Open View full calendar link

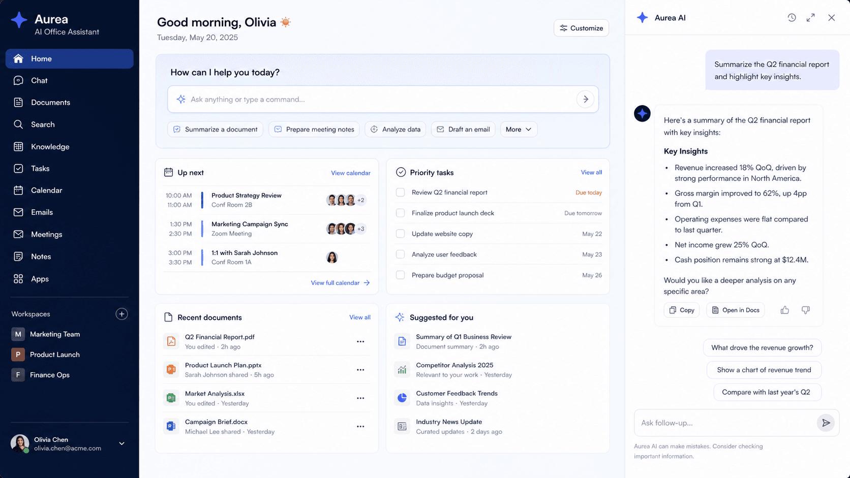pos(340,283)
